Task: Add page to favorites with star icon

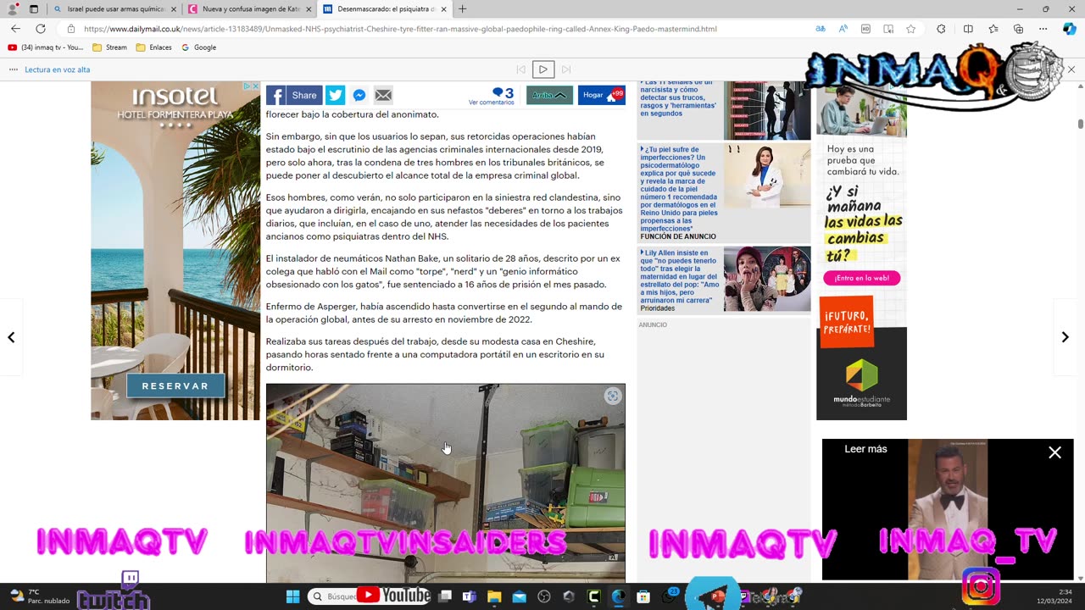Action: 910,29
